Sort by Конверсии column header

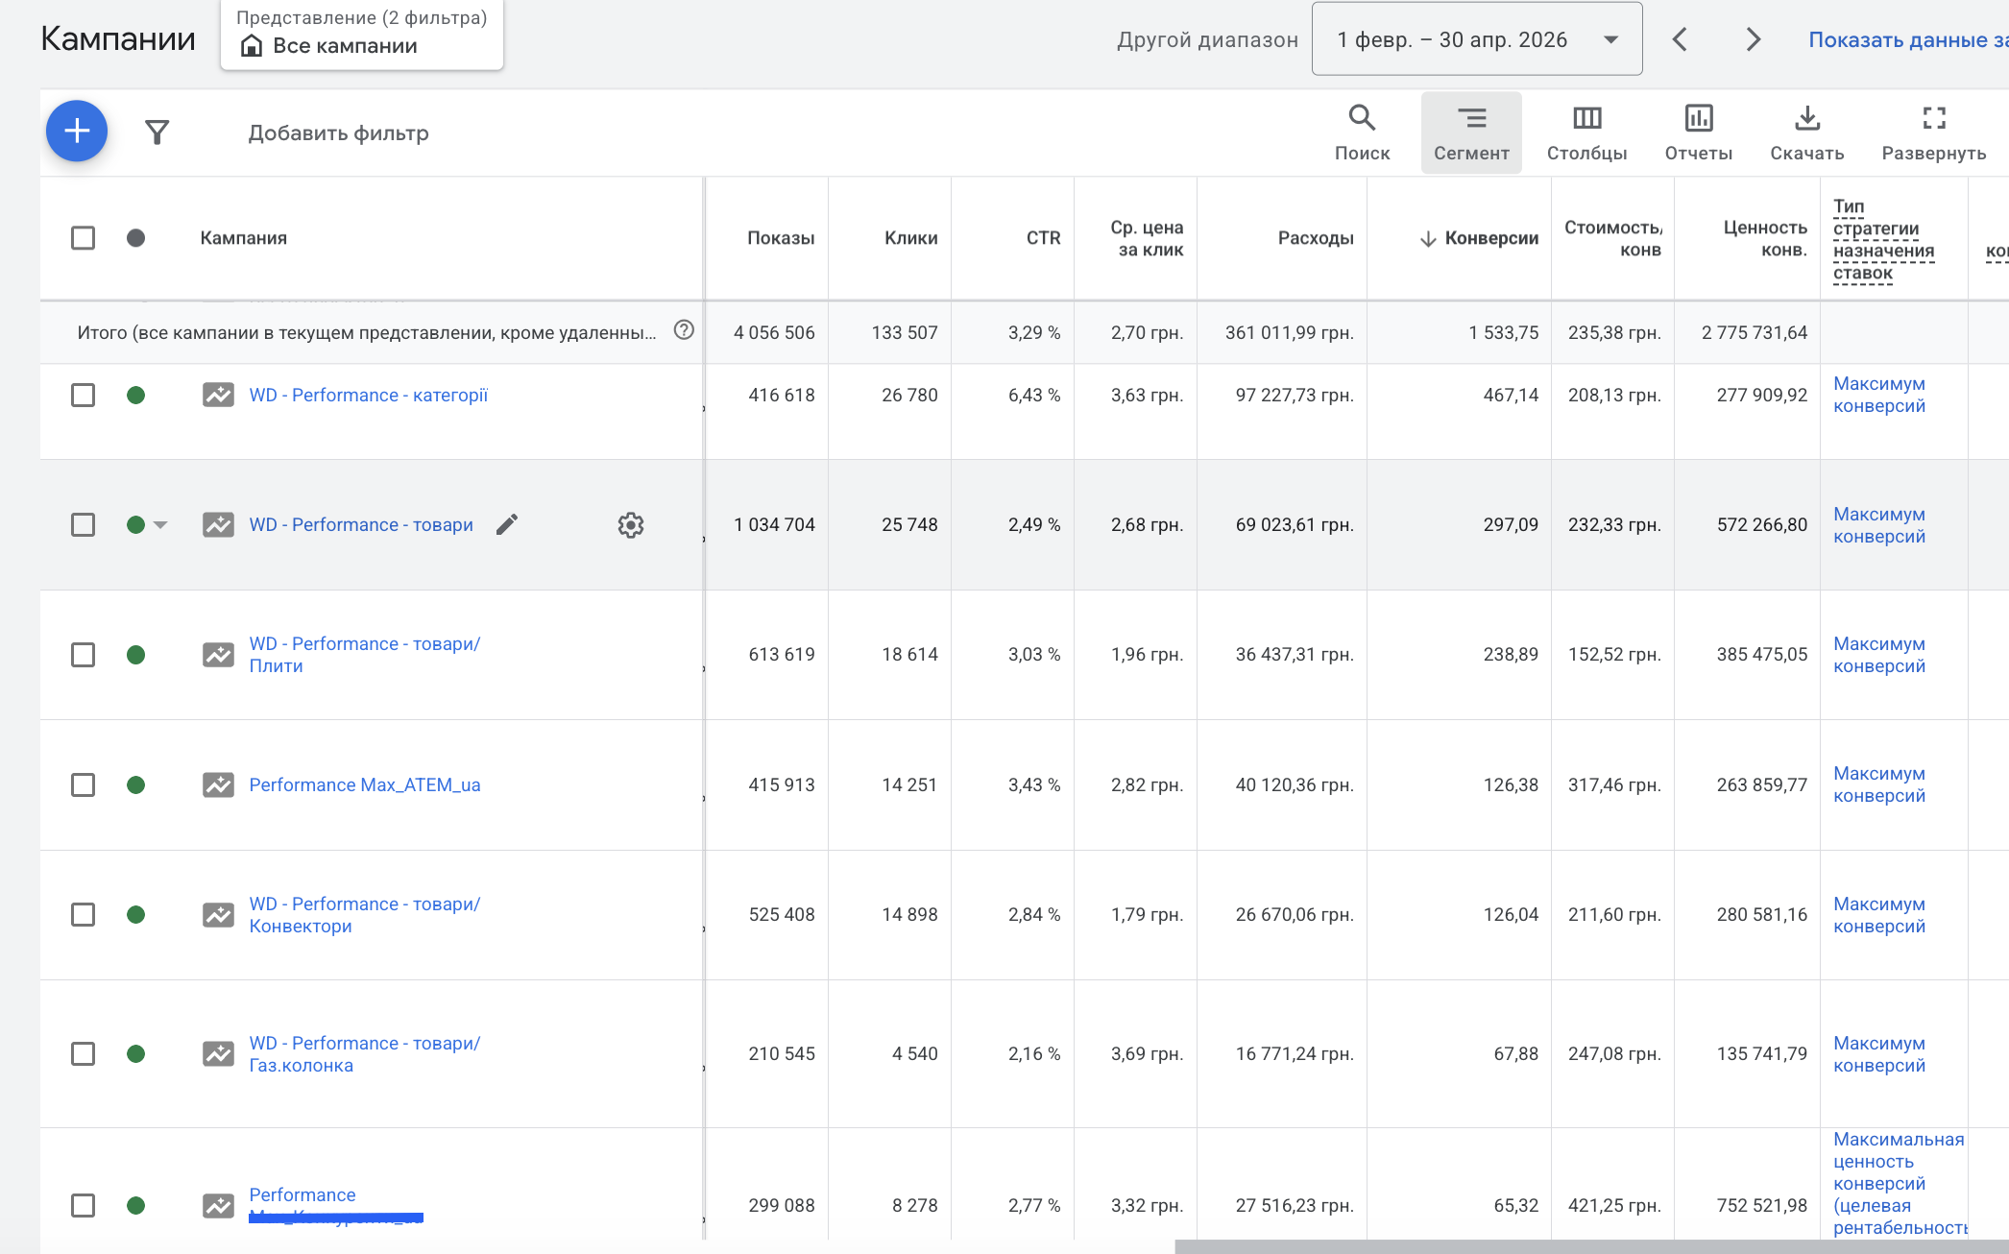1491,238
